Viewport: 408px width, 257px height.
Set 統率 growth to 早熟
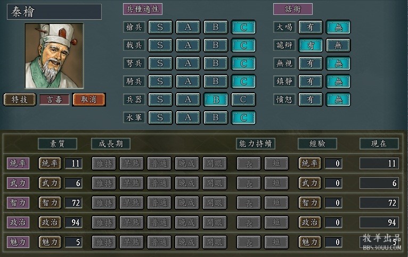(x=132, y=163)
